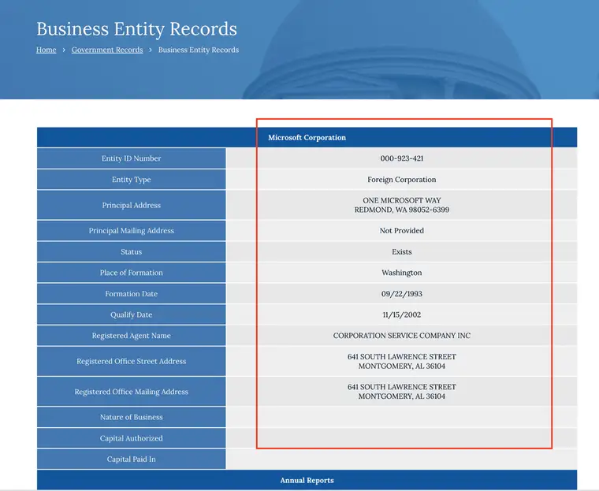Select the 11/15/2002 qualify date
This screenshot has height=491, width=599.
point(402,314)
